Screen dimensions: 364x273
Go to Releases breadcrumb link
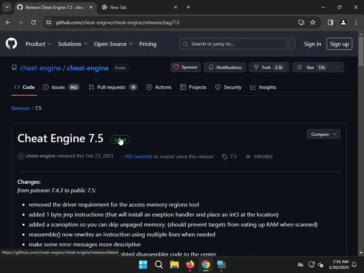(x=21, y=108)
